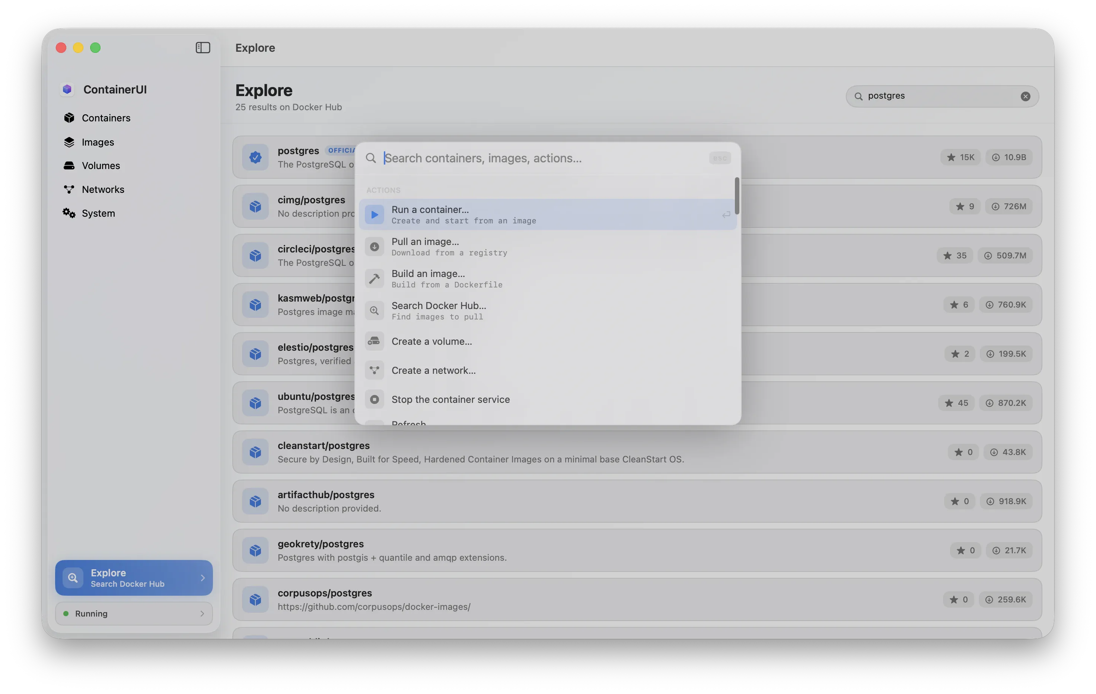1096x694 pixels.
Task: Click the drive icon for Create a volume
Action: [x=375, y=341]
